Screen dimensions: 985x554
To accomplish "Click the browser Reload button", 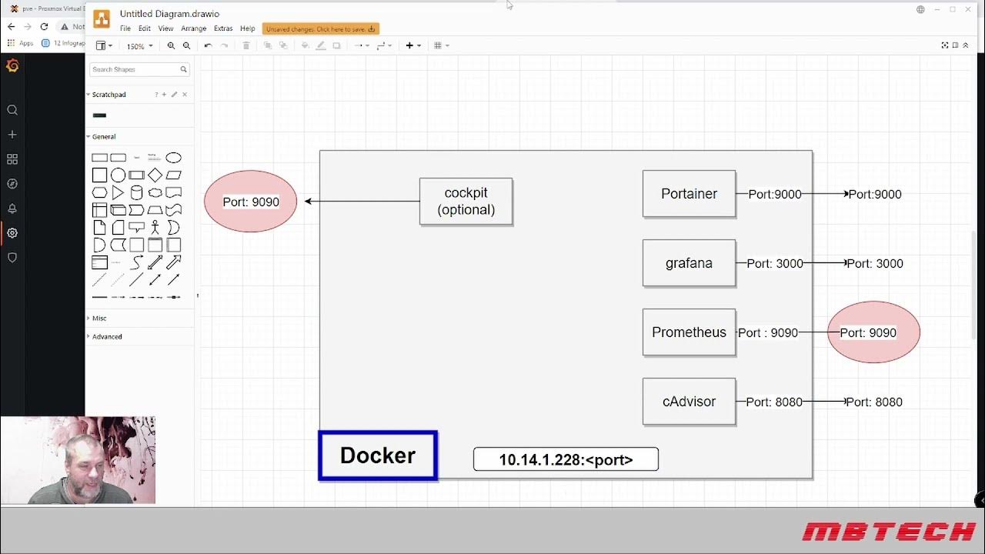I will [44, 26].
